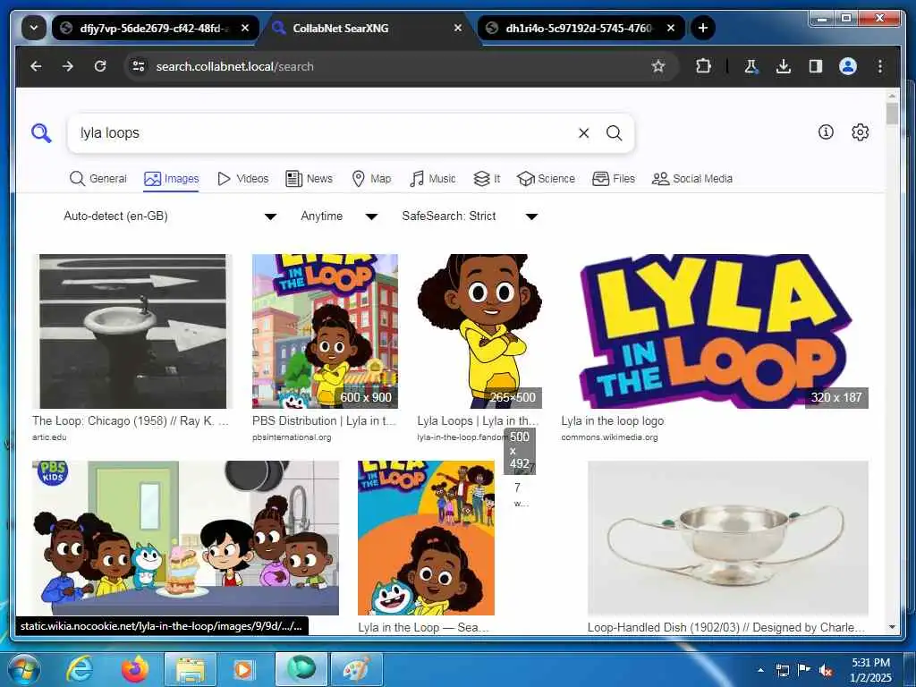
Task: Click the caption 'Lyla in the loop logo'
Action: [612, 420]
